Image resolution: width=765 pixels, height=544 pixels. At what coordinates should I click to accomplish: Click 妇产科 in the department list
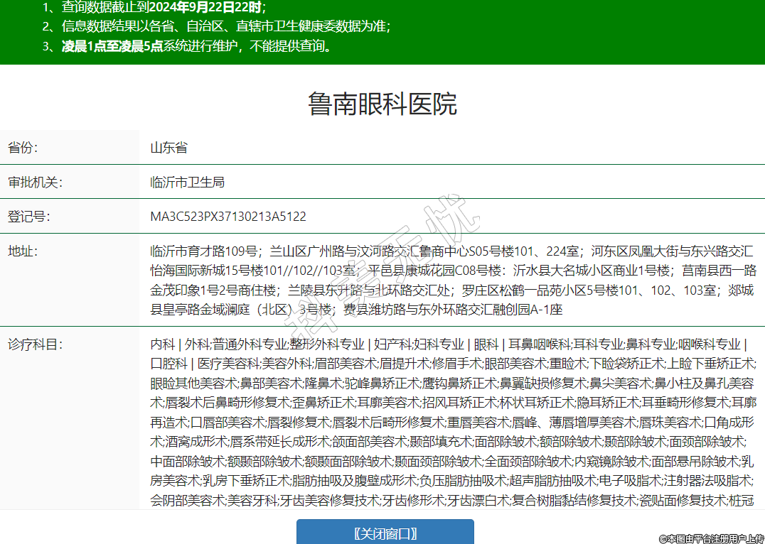393,344
